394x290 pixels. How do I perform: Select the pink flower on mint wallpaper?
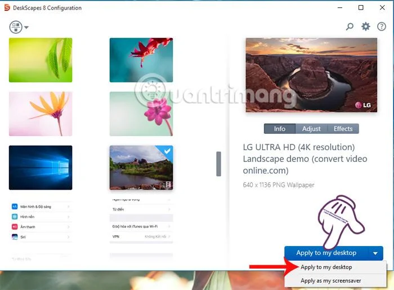(x=141, y=114)
